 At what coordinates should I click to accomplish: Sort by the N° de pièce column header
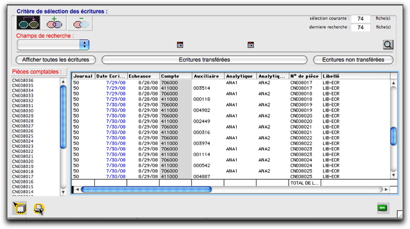(x=305, y=76)
